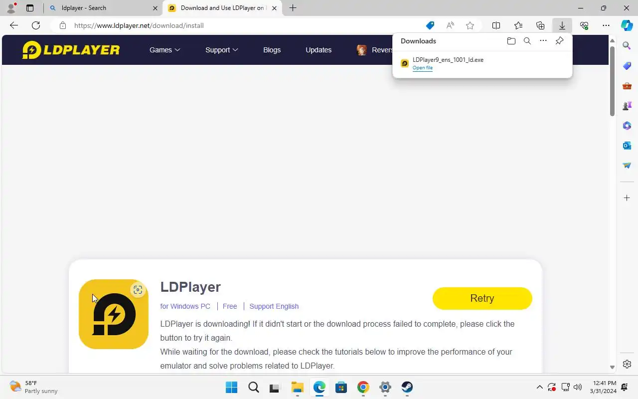Image resolution: width=638 pixels, height=399 pixels.
Task: Toggle Read aloud icon in address bar
Action: (450, 25)
